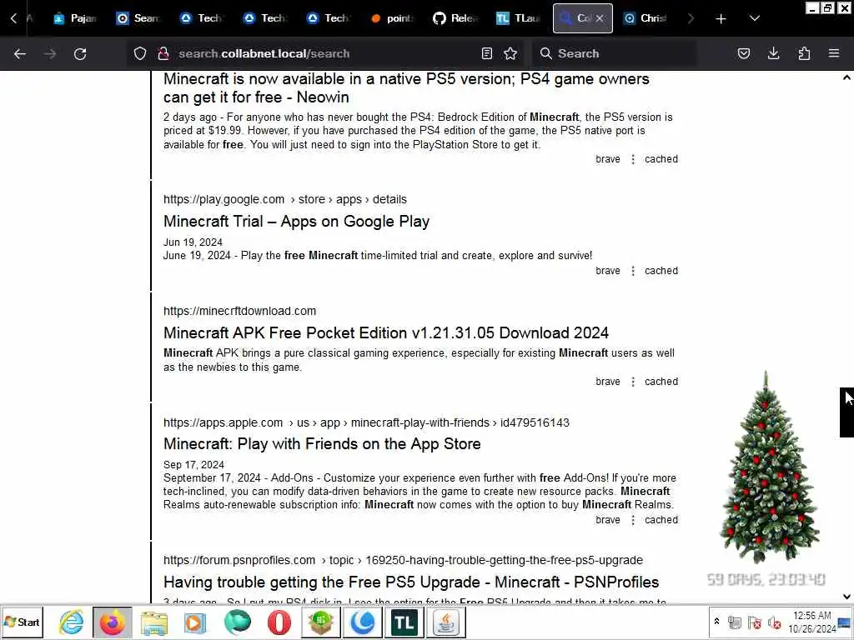Viewport: 854px width, 640px height.
Task: Click the insecure connection lock icon
Action: pos(163,53)
